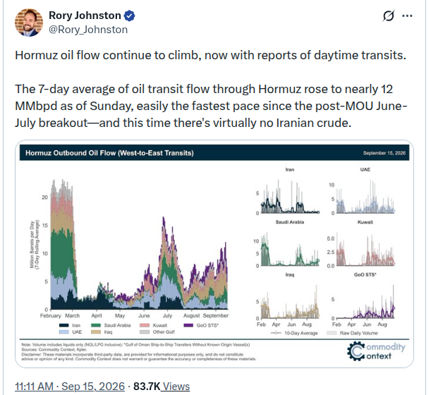Click the Kuwait pink legend swatch
This screenshot has width=431, height=395.
(x=145, y=325)
